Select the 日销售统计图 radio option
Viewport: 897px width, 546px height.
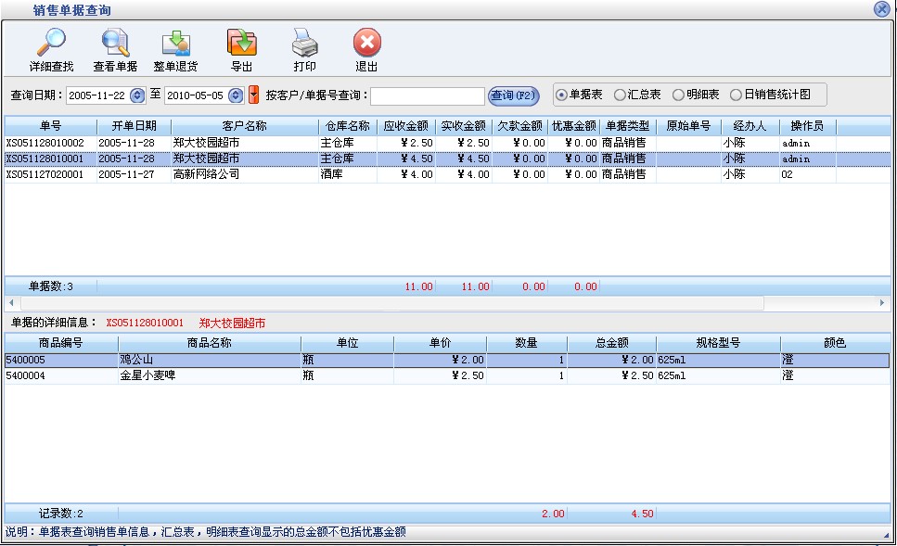(x=736, y=95)
